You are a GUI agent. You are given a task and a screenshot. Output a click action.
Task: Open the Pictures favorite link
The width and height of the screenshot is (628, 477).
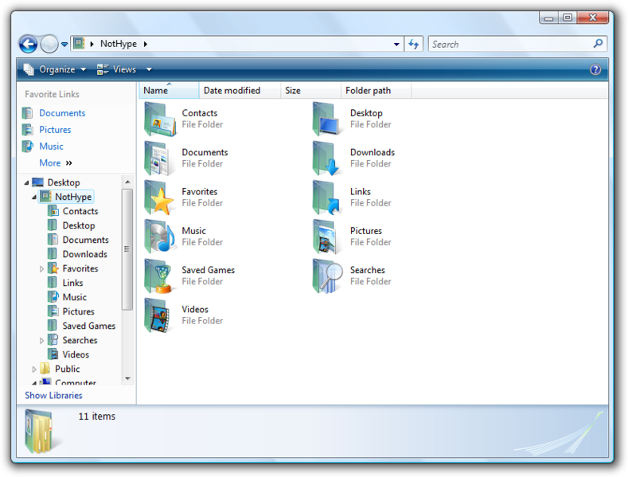point(55,130)
